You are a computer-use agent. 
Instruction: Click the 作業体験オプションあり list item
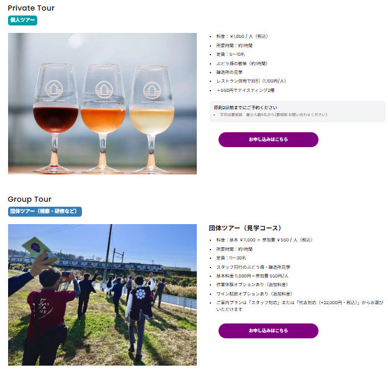point(252,284)
